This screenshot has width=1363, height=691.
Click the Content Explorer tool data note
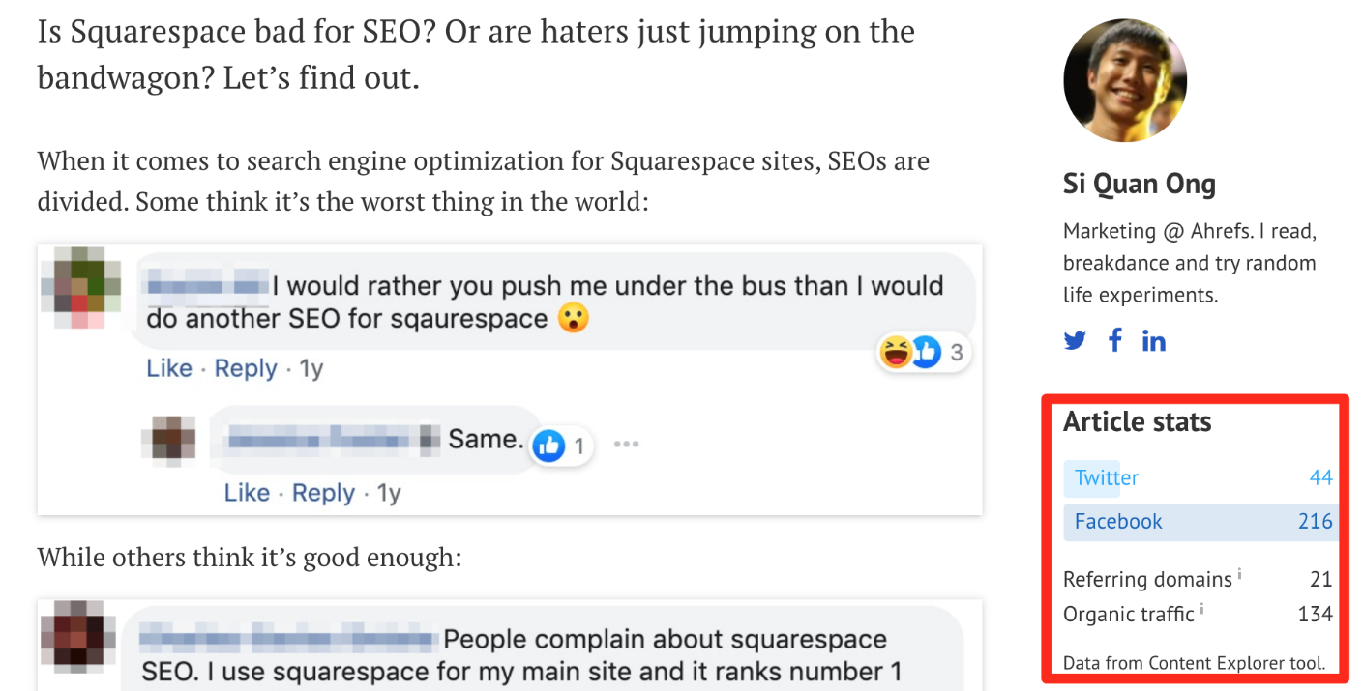[1194, 663]
